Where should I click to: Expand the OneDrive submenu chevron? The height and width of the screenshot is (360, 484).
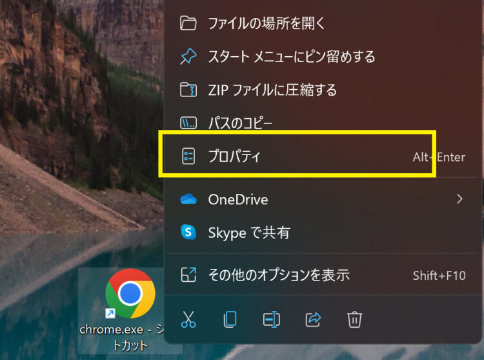[x=459, y=199]
